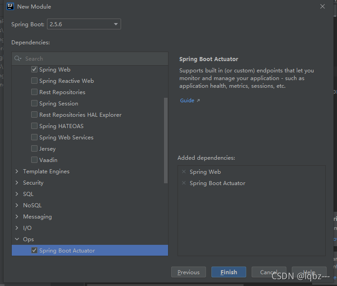The width and height of the screenshot is (337, 286).
Task: Expand the I/O category
Action: tap(17, 228)
